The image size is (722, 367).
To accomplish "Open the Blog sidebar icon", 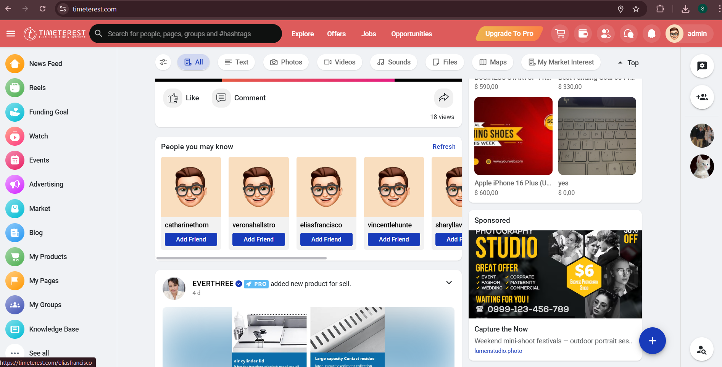I will point(15,233).
